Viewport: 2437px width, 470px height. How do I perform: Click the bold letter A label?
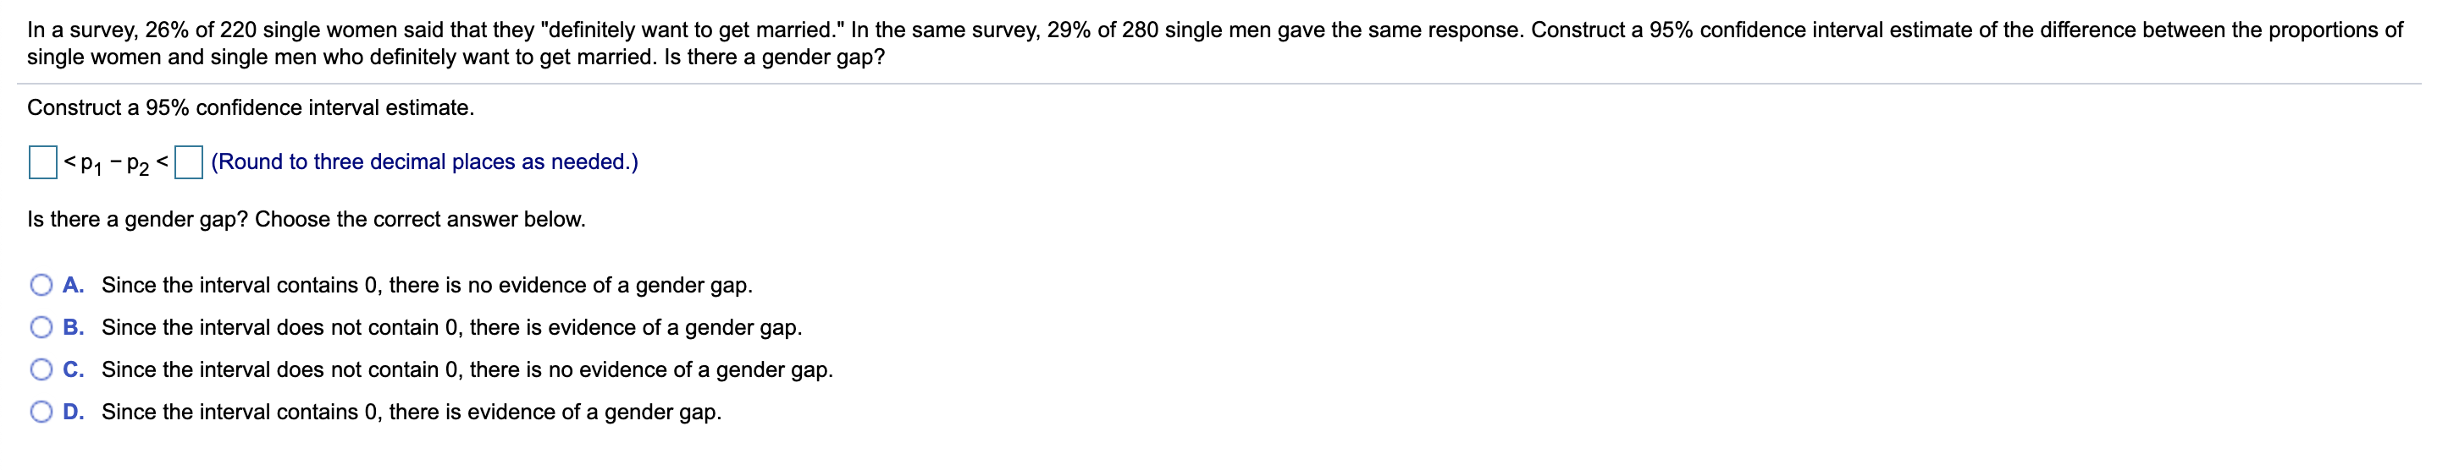pyautogui.click(x=74, y=285)
